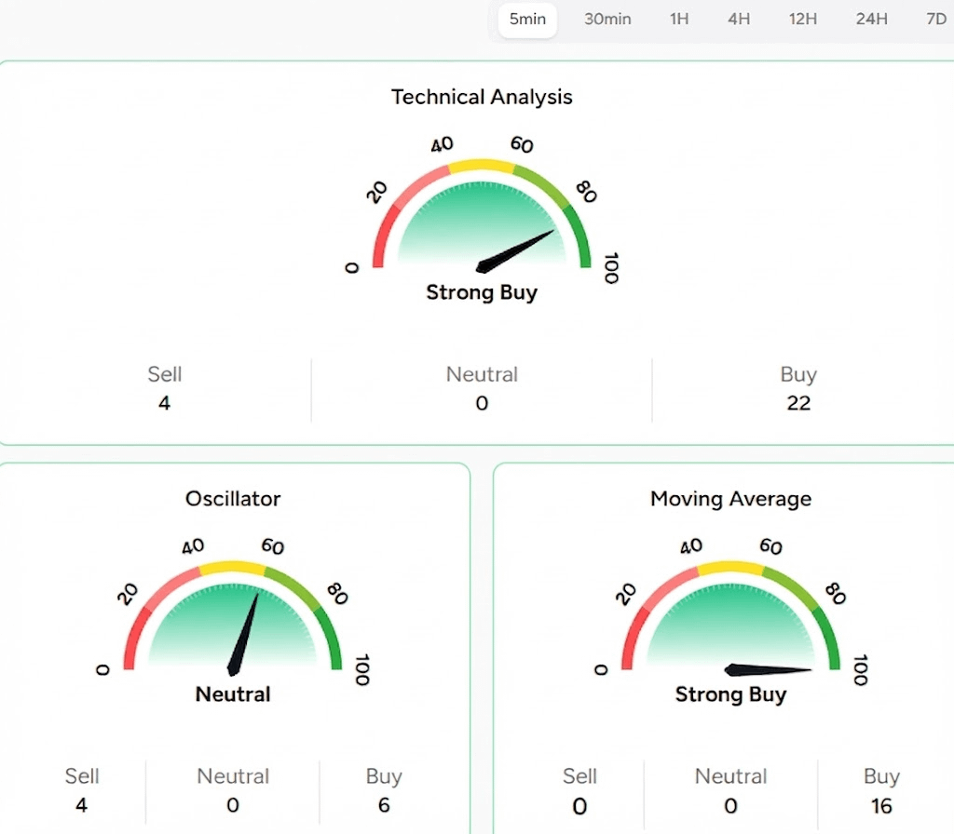Click the Sell label in Oscillator card
Screen dimensions: 954x834
pos(82,776)
